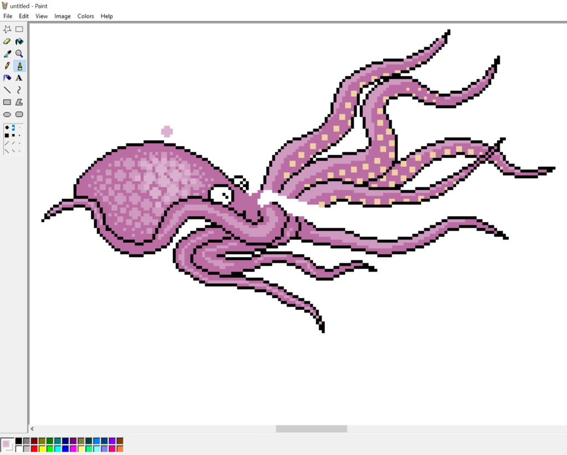The height and width of the screenshot is (455, 567).
Task: Click the horizontal scrollbar left arrow
Action: (32, 428)
